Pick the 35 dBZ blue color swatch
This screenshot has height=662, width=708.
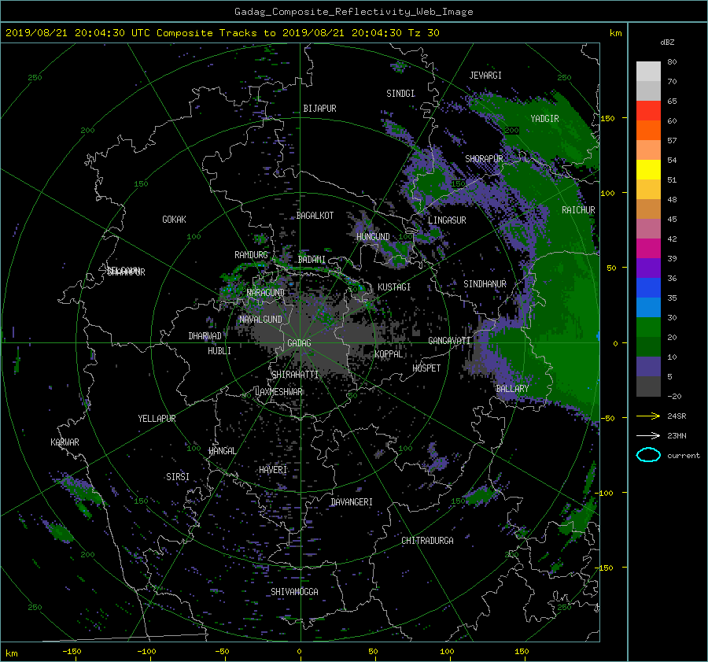pos(648,307)
